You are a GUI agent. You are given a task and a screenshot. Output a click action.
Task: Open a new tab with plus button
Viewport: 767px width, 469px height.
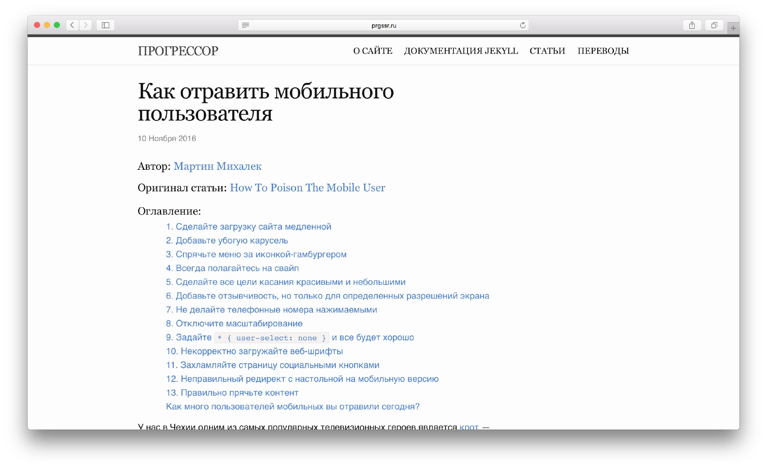733,28
